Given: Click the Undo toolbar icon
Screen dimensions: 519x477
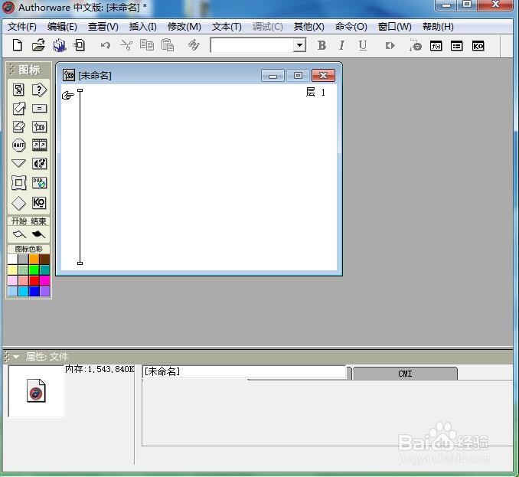Looking at the screenshot, I should (x=106, y=45).
